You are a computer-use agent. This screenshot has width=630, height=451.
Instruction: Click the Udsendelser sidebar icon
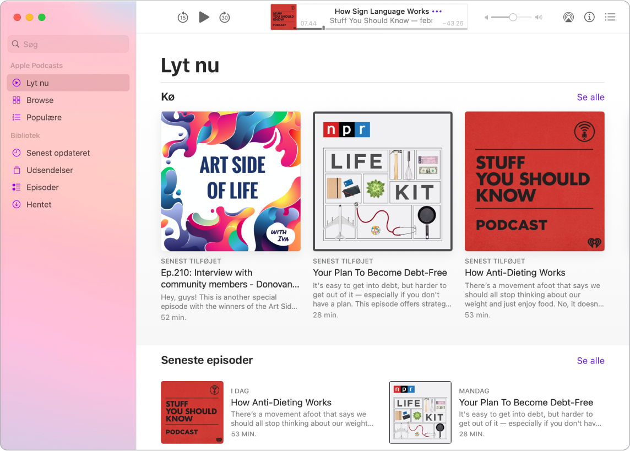tap(16, 170)
